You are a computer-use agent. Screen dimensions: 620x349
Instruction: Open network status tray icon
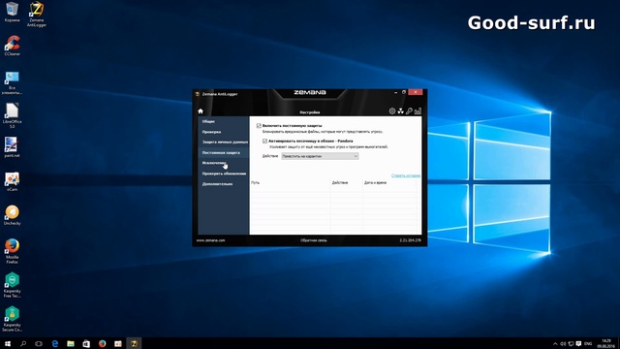pyautogui.click(x=571, y=344)
